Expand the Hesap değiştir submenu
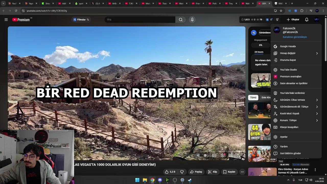 coord(296,53)
